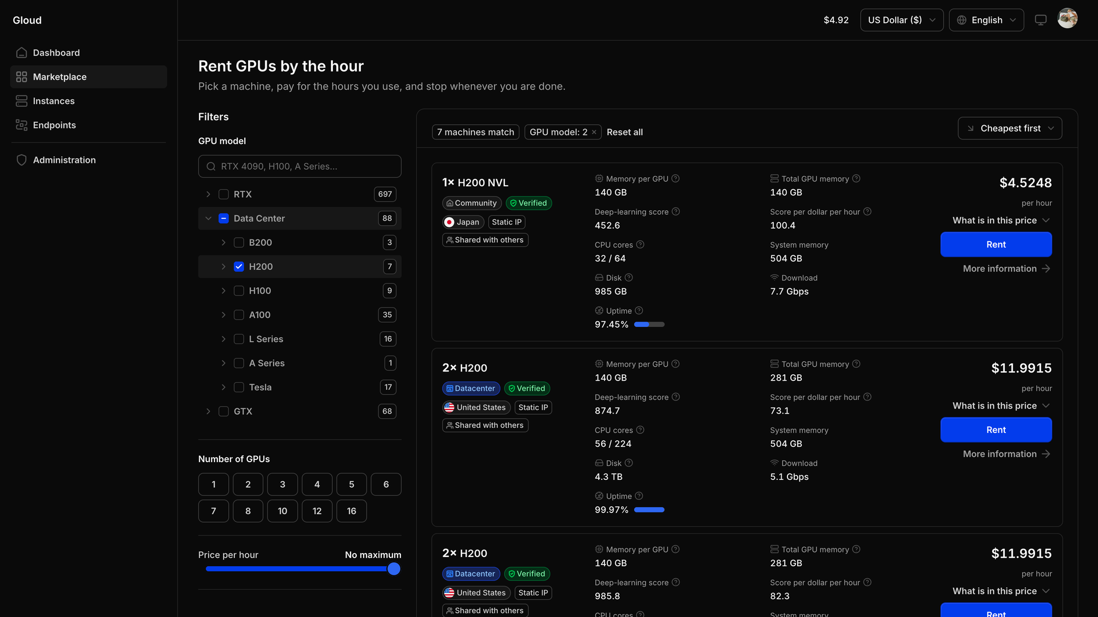The width and height of the screenshot is (1098, 617).
Task: Click help icon next to CPU cores 32 / 64
Action: click(640, 245)
